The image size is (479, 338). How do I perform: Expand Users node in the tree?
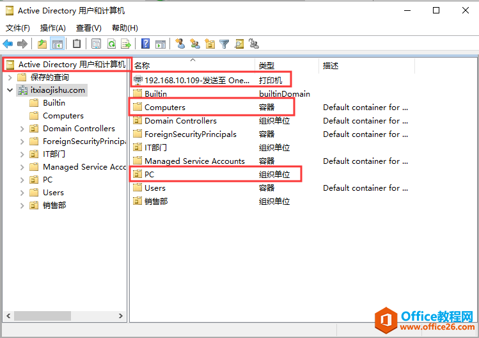coord(22,193)
